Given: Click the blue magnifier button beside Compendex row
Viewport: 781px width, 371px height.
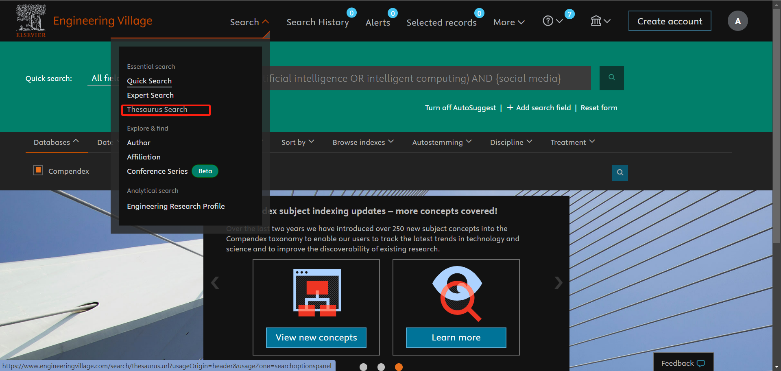Looking at the screenshot, I should pyautogui.click(x=620, y=172).
